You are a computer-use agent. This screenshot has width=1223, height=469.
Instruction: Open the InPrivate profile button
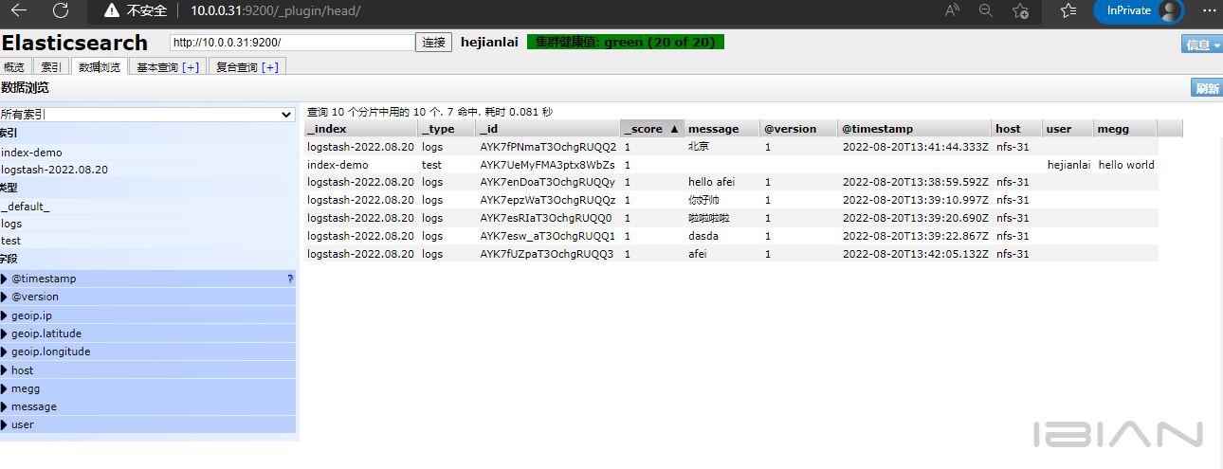coord(1139,10)
